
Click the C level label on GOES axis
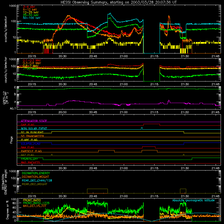(15, 87)
